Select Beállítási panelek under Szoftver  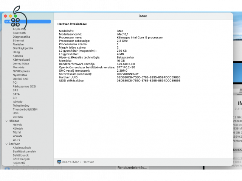pos(24,152)
